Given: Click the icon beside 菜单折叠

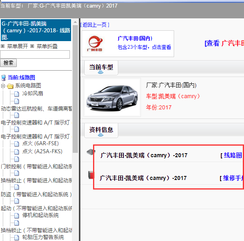Looking at the screenshot, I should pos(32,46).
